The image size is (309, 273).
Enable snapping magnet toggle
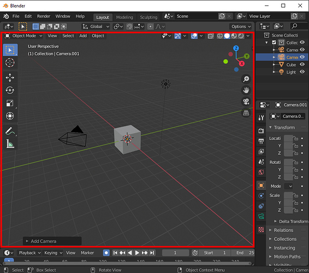click(x=129, y=26)
